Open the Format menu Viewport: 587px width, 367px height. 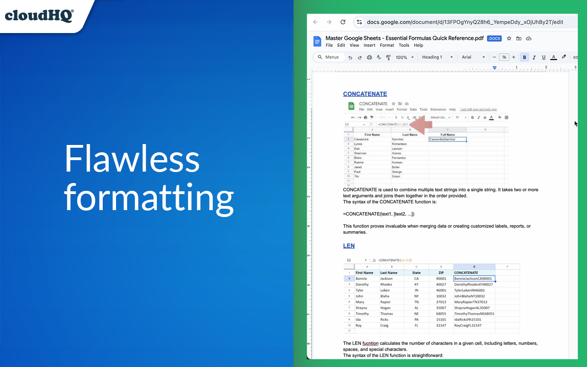[387, 45]
